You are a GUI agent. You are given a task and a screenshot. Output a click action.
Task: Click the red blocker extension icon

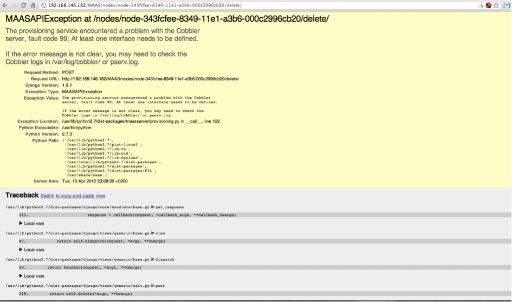(489, 5)
